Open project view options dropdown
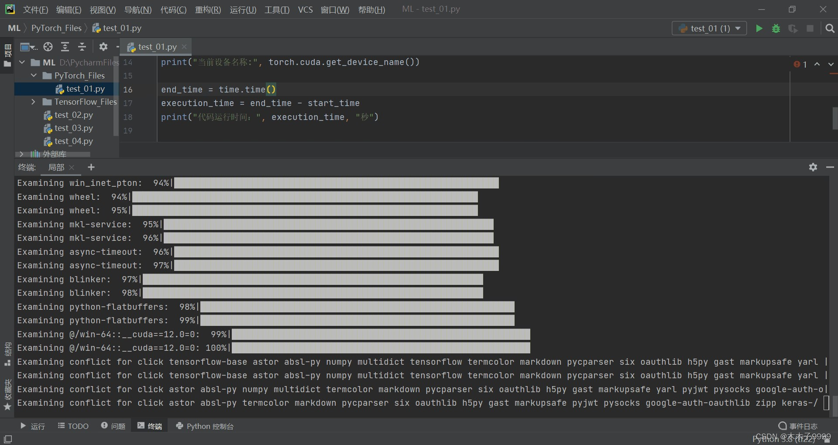838x445 pixels. click(29, 47)
